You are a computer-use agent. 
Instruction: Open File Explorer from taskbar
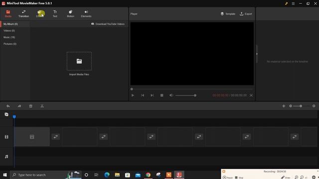pos(117,175)
